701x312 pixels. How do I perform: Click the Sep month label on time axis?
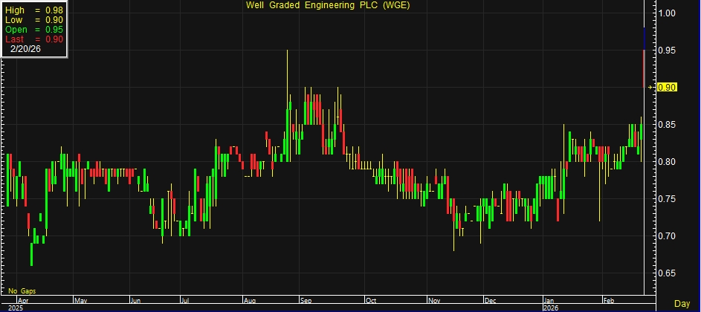pos(307,301)
